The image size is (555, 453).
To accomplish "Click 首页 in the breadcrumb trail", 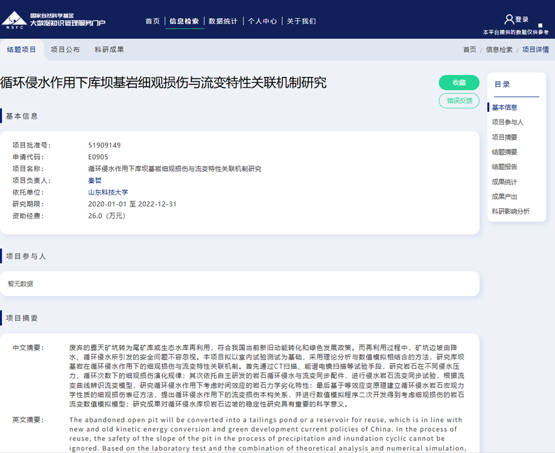I will 470,50.
